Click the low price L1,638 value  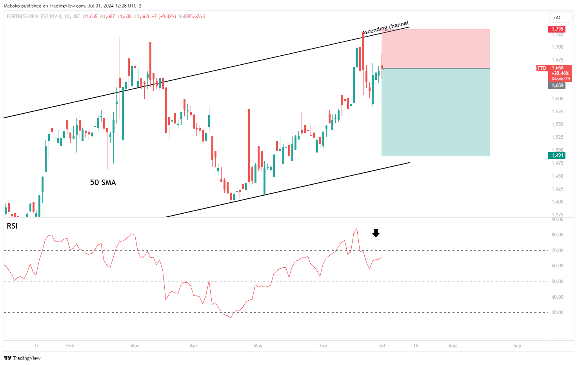(125, 16)
